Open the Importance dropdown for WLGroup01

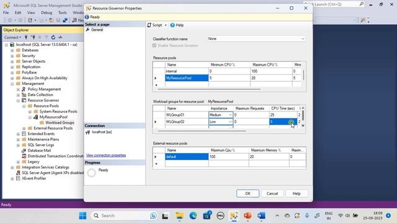click(x=230, y=115)
